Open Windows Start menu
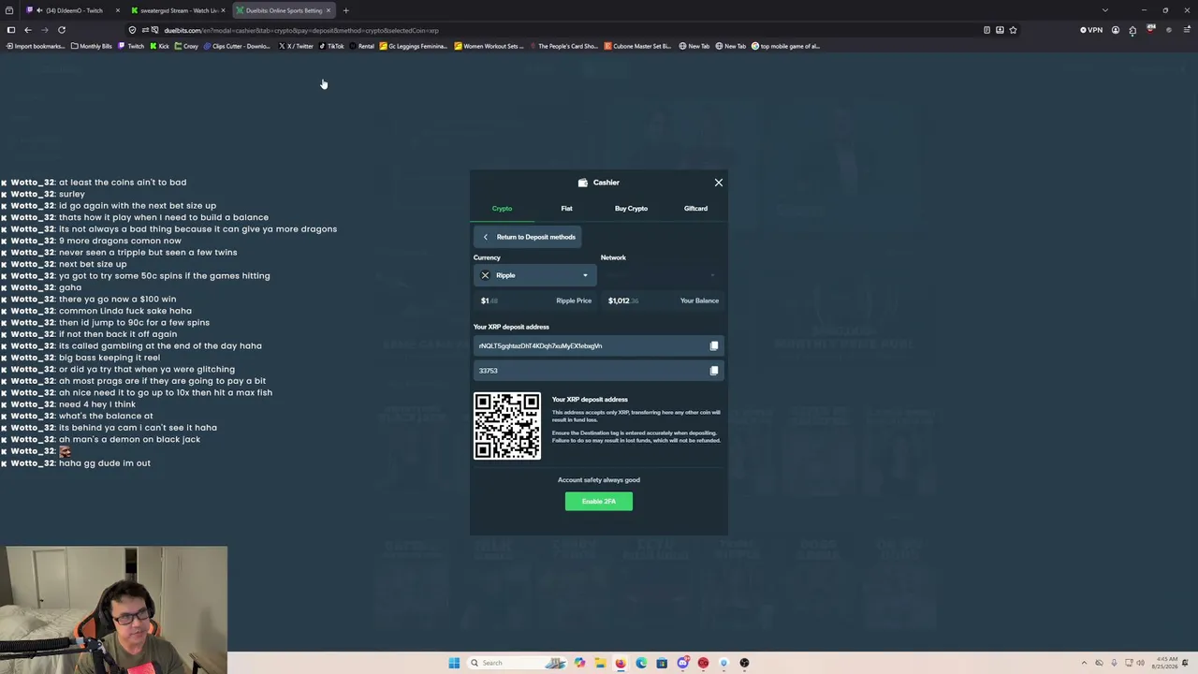 point(454,663)
